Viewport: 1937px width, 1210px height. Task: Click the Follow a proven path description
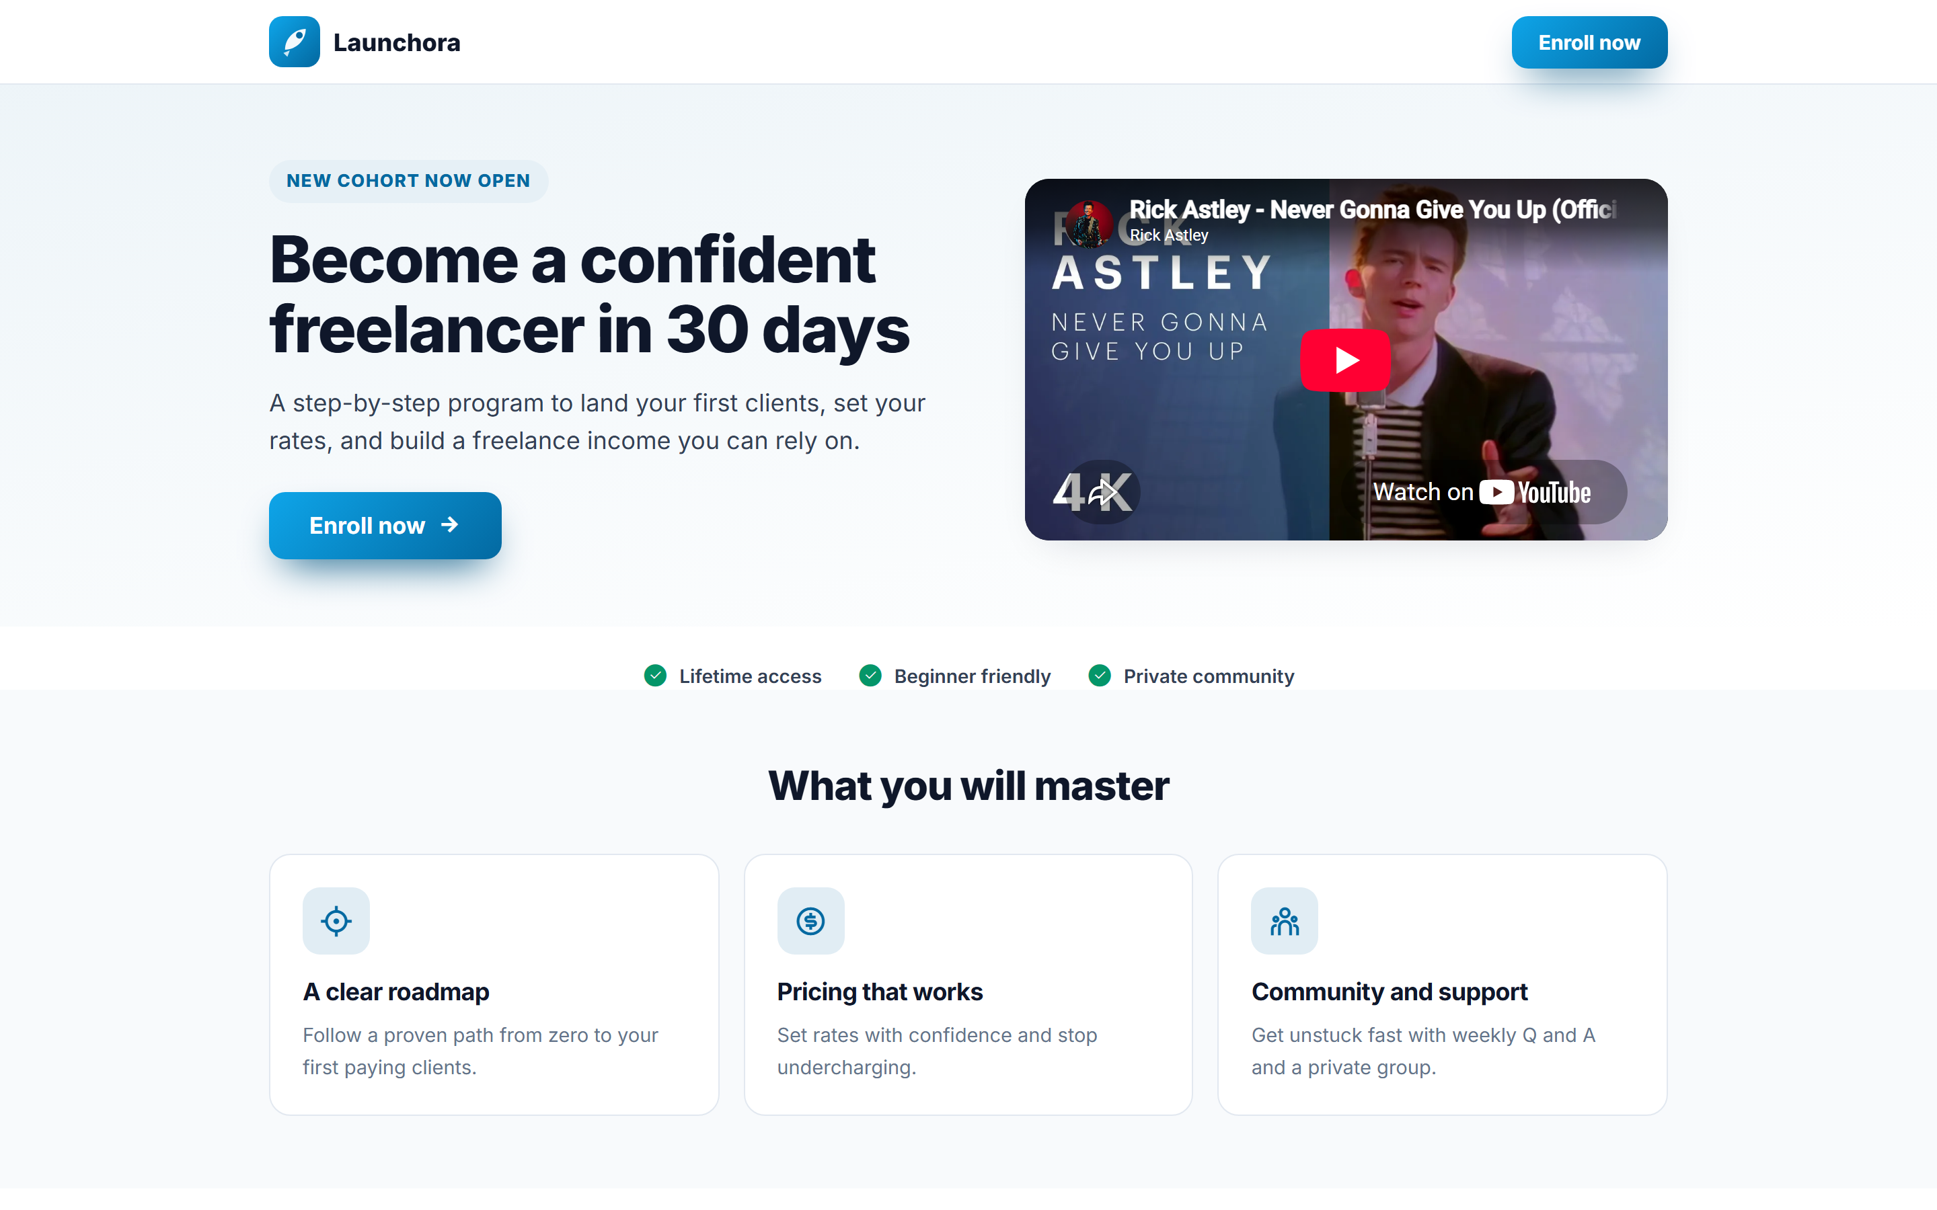[480, 1051]
